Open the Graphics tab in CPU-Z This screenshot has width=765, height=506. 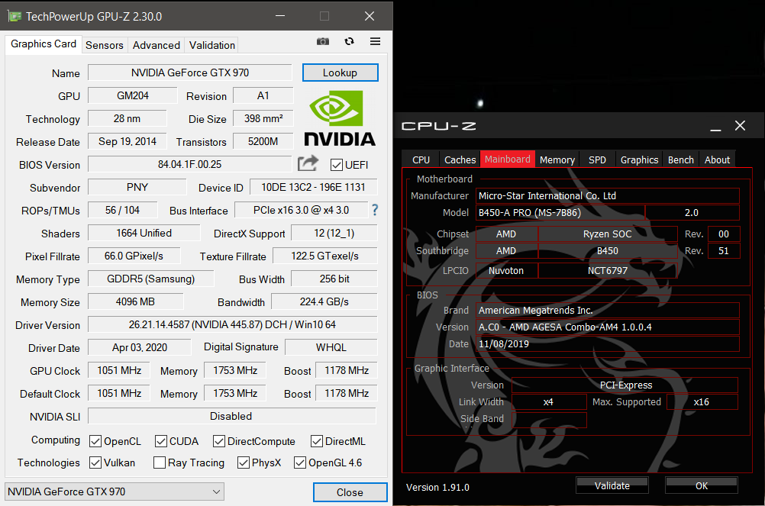coord(639,160)
